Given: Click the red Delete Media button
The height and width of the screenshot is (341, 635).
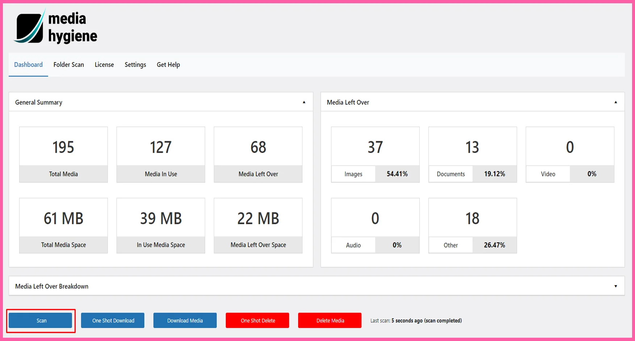Looking at the screenshot, I should point(330,320).
